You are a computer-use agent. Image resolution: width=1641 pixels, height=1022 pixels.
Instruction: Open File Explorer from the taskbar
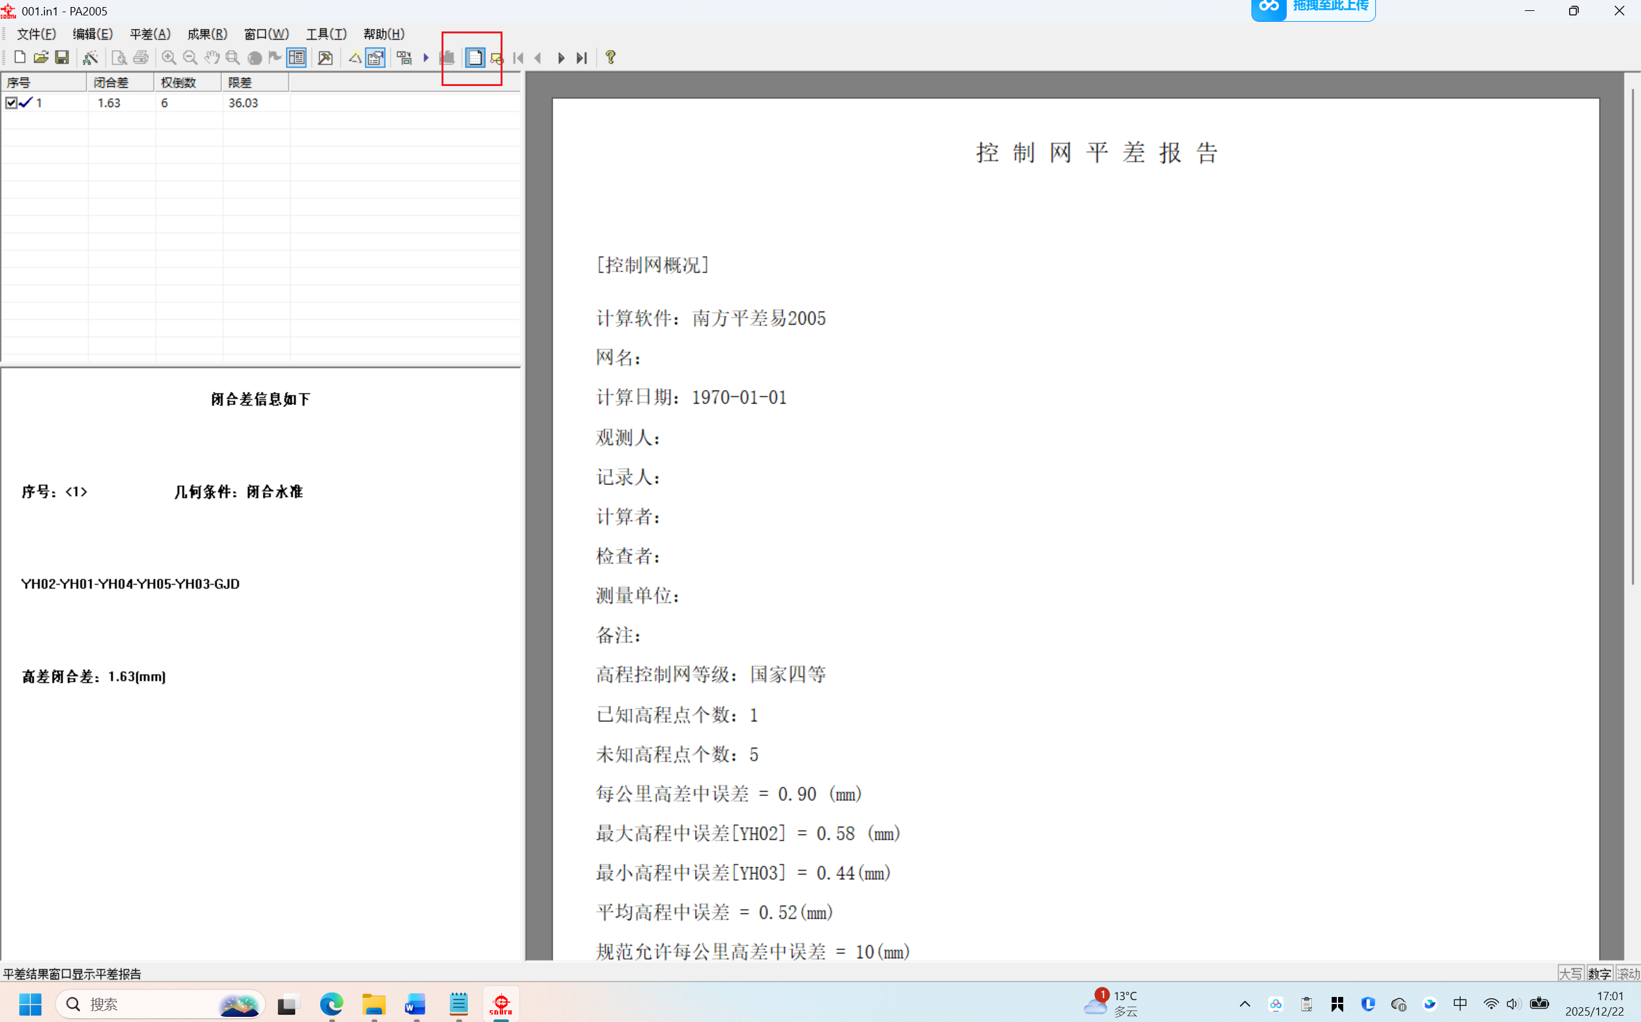[374, 1005]
